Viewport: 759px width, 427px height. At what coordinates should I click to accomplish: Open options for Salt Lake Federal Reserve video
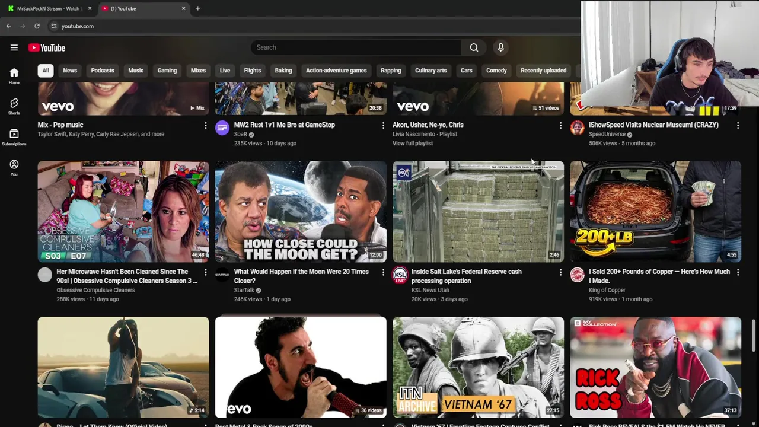coord(560,272)
